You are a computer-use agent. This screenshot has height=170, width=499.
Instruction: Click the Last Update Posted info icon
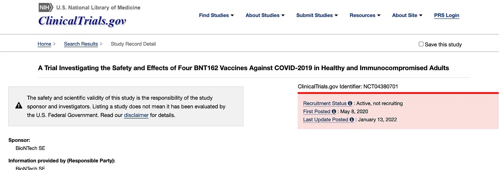[352, 120]
